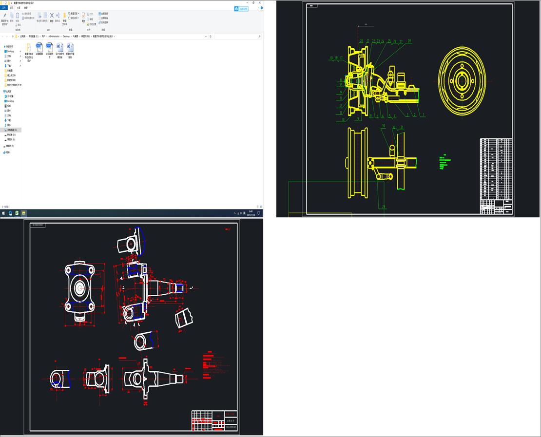Select 3D Objects in the navigation pane
541x437 pixels.
pyautogui.click(x=9, y=96)
